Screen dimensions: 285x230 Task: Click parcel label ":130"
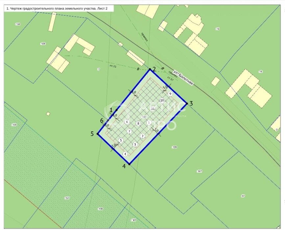click(18, 24)
